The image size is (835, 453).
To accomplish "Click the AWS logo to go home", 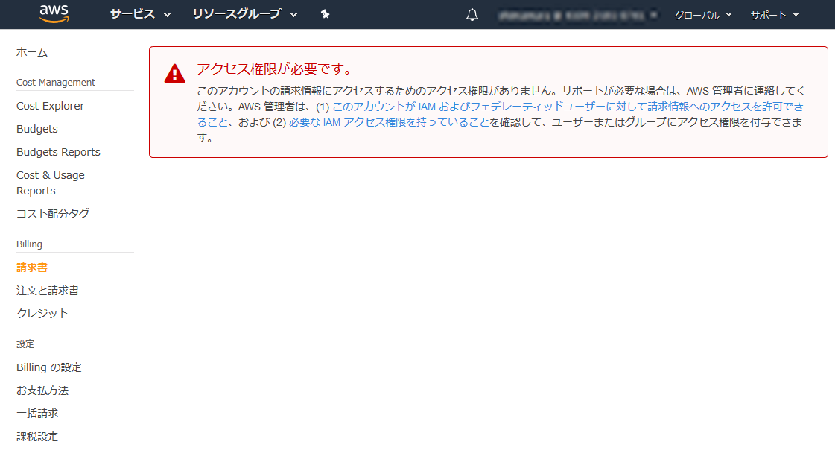I will coord(54,13).
